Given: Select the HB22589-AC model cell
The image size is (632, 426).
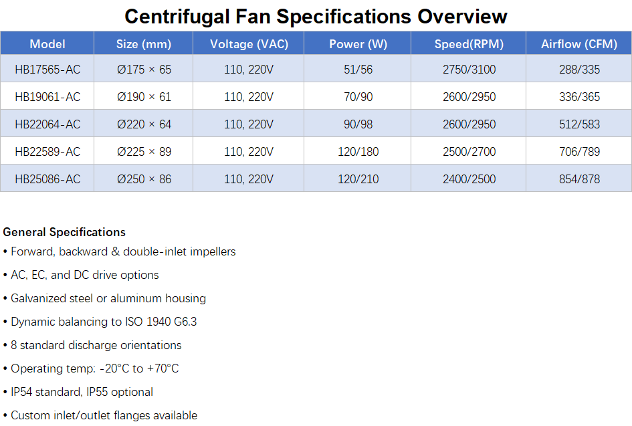Looking at the screenshot, I should (x=47, y=151).
